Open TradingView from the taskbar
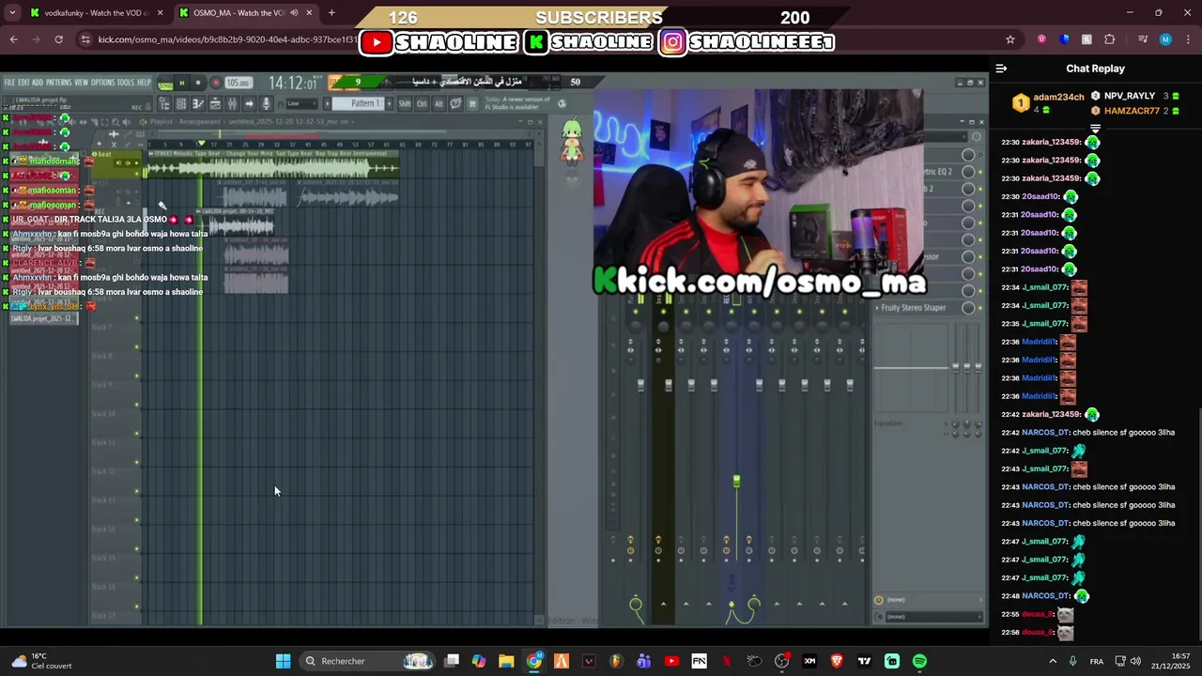The height and width of the screenshot is (676, 1202). (x=864, y=661)
